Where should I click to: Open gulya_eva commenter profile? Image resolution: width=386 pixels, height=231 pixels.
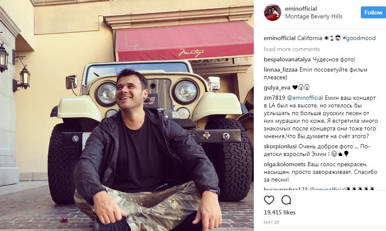point(277,87)
